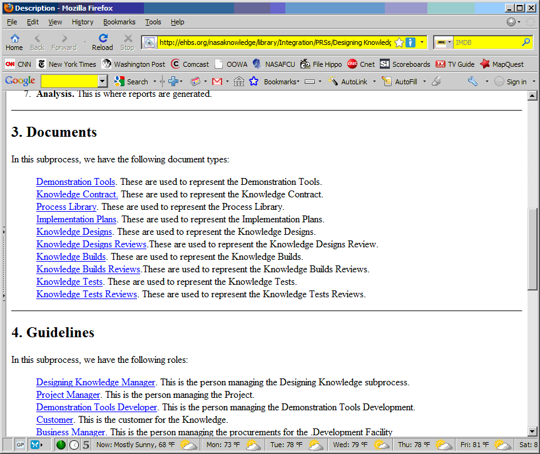Expand the Bookmarks dropdown in Google toolbar
The height and width of the screenshot is (454, 540).
298,81
